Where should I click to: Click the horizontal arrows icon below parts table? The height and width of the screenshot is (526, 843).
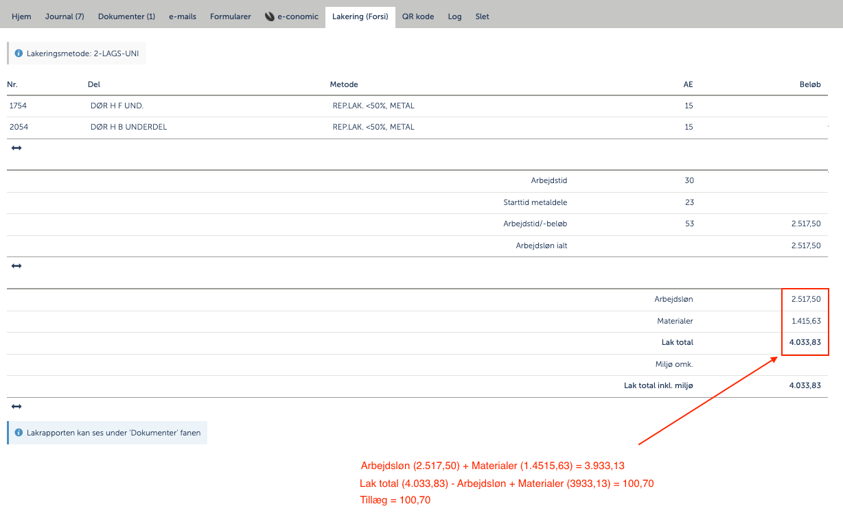click(x=16, y=148)
